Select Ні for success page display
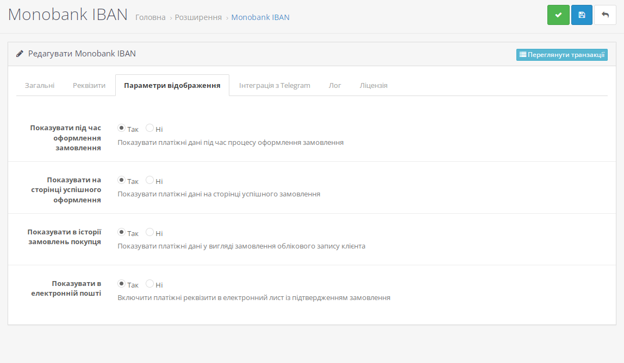This screenshot has width=624, height=363. point(149,180)
